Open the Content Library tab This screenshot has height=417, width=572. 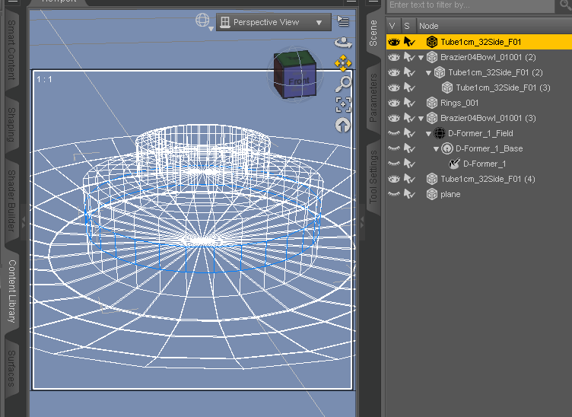[12, 291]
